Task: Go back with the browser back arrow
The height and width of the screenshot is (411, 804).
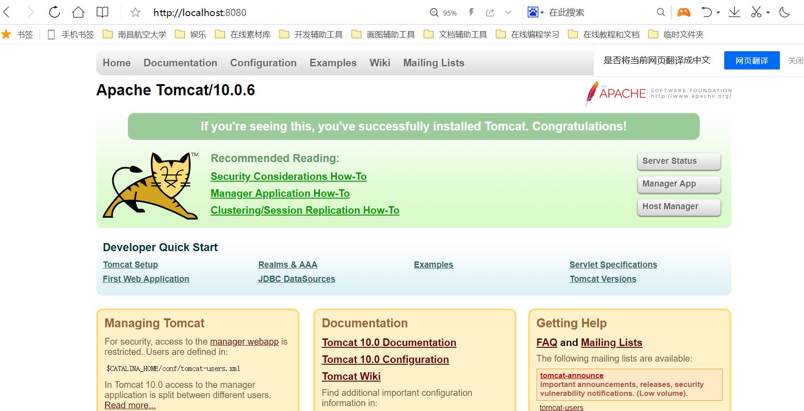Action: tap(7, 12)
